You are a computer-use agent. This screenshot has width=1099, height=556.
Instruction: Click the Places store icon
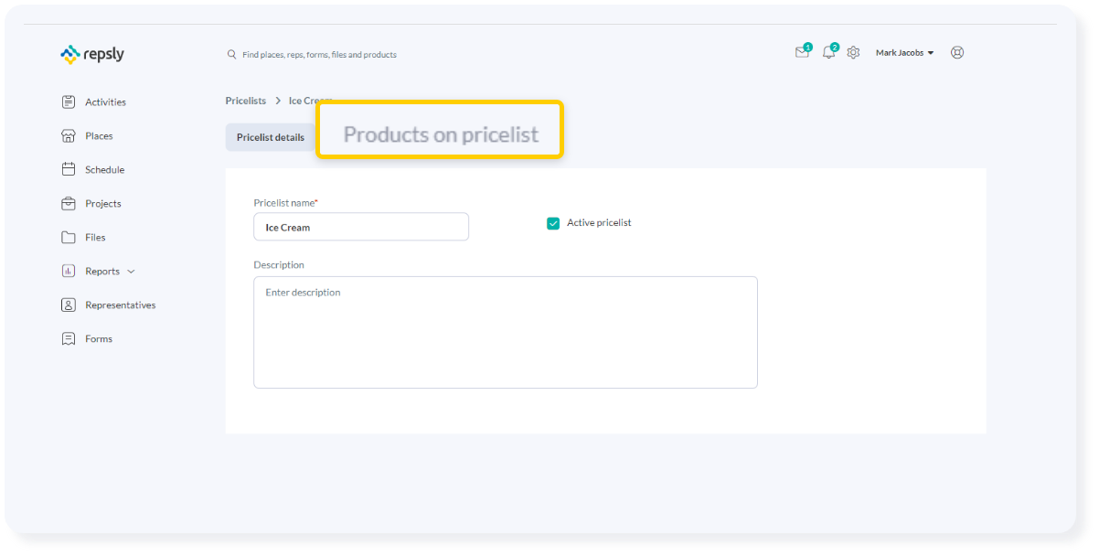pos(69,135)
